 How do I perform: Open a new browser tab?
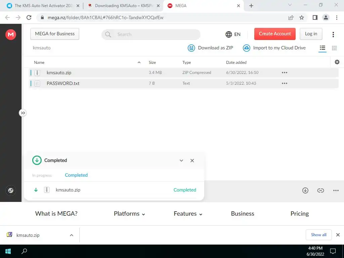tap(251, 6)
